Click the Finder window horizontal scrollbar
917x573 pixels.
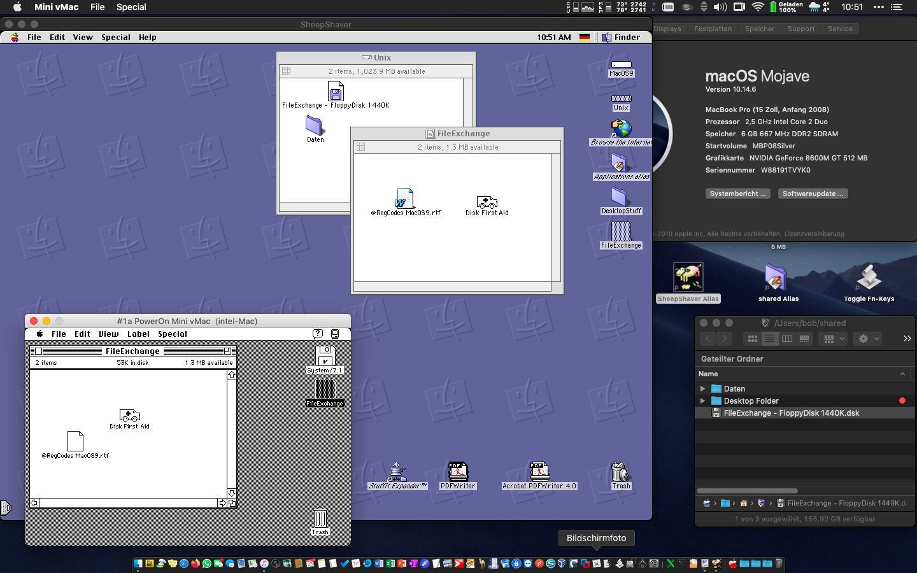747,491
